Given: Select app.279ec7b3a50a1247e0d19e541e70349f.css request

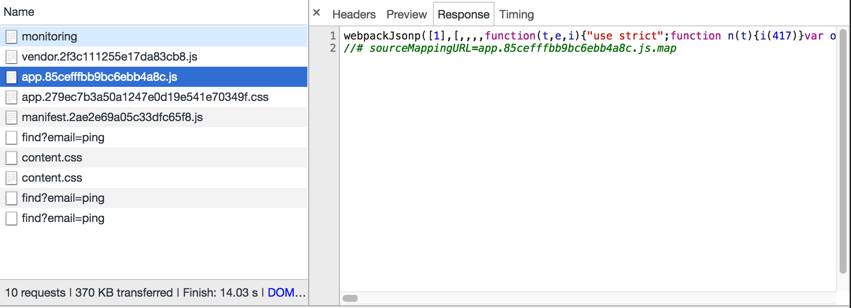Looking at the screenshot, I should pos(154,97).
